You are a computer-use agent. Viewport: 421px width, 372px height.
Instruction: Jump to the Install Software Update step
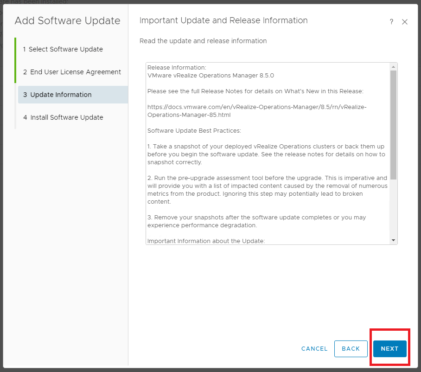[x=66, y=117]
